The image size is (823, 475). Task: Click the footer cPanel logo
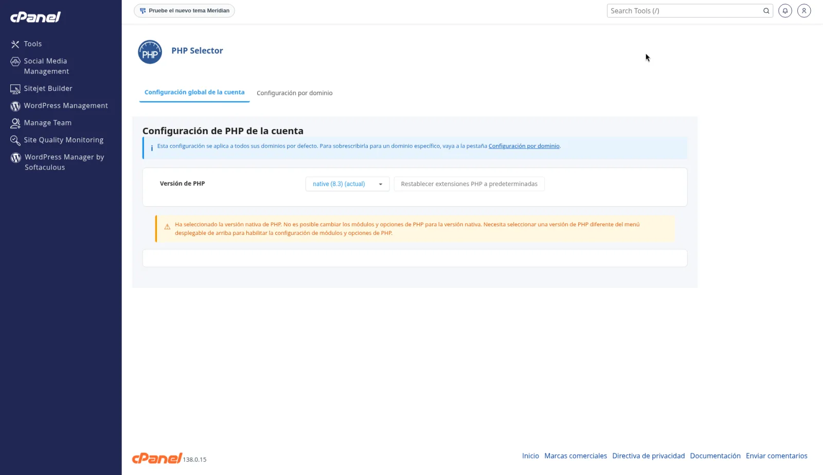[x=157, y=458]
